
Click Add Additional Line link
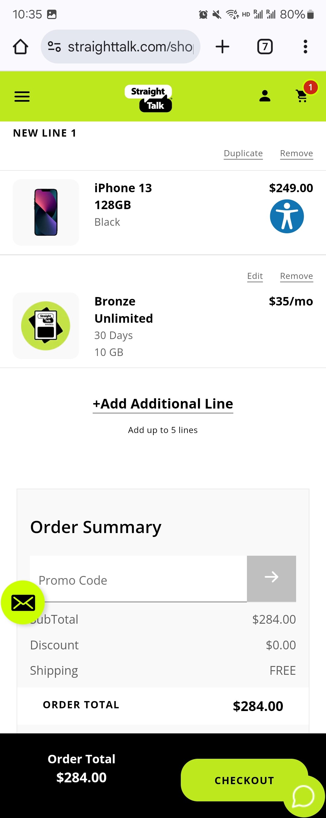(x=163, y=404)
